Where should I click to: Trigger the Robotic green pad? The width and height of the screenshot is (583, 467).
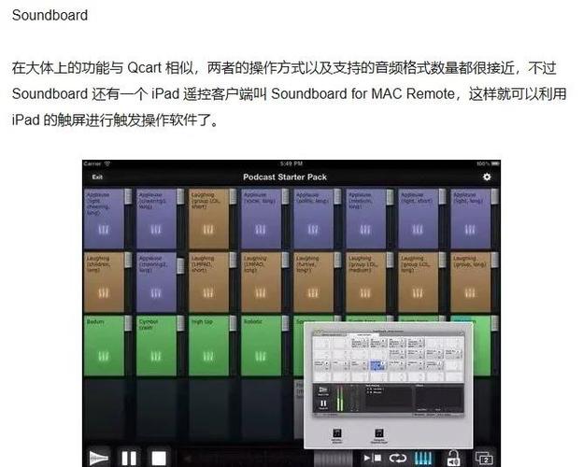(261, 346)
